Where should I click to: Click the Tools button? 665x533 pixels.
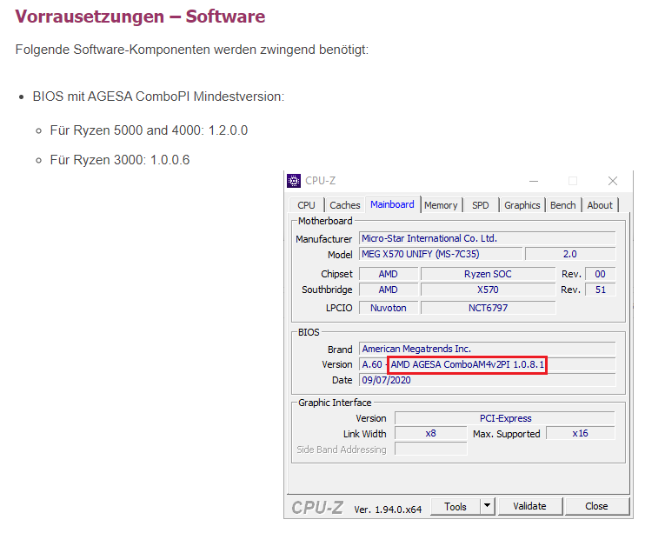click(456, 507)
